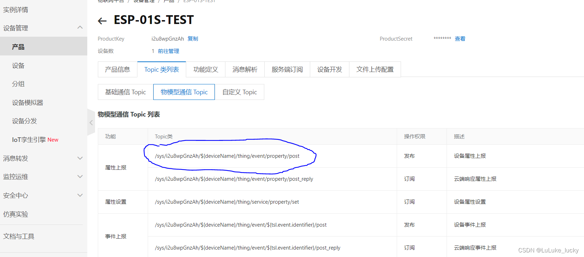584x257 pixels.
Task: Click the thing/event/property/post topic text
Action: (227, 156)
